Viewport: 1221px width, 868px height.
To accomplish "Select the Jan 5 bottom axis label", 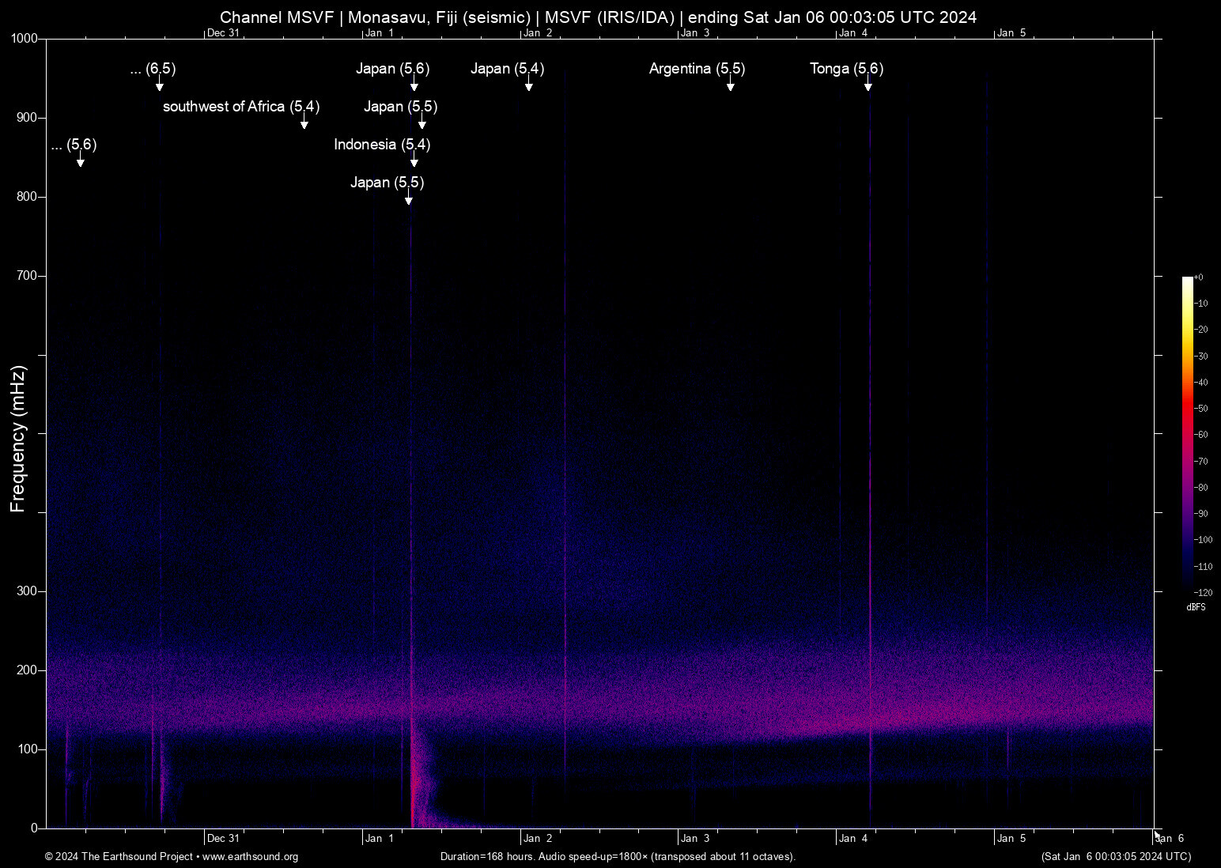I will [x=1012, y=838].
